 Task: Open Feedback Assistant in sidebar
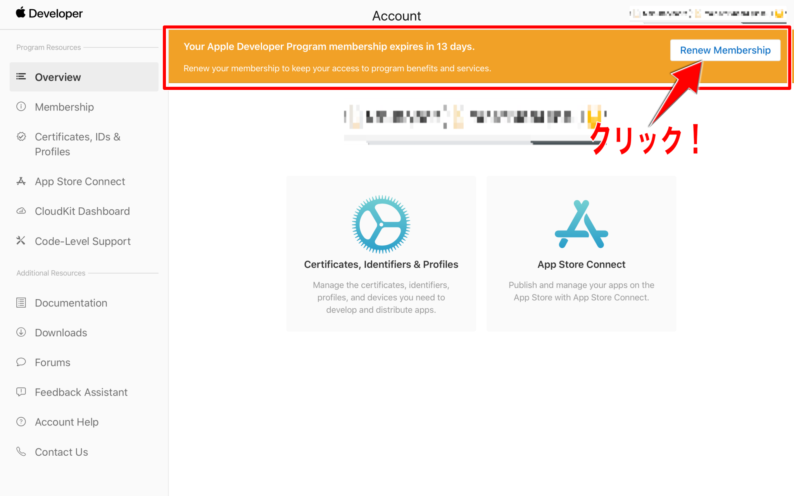(81, 392)
